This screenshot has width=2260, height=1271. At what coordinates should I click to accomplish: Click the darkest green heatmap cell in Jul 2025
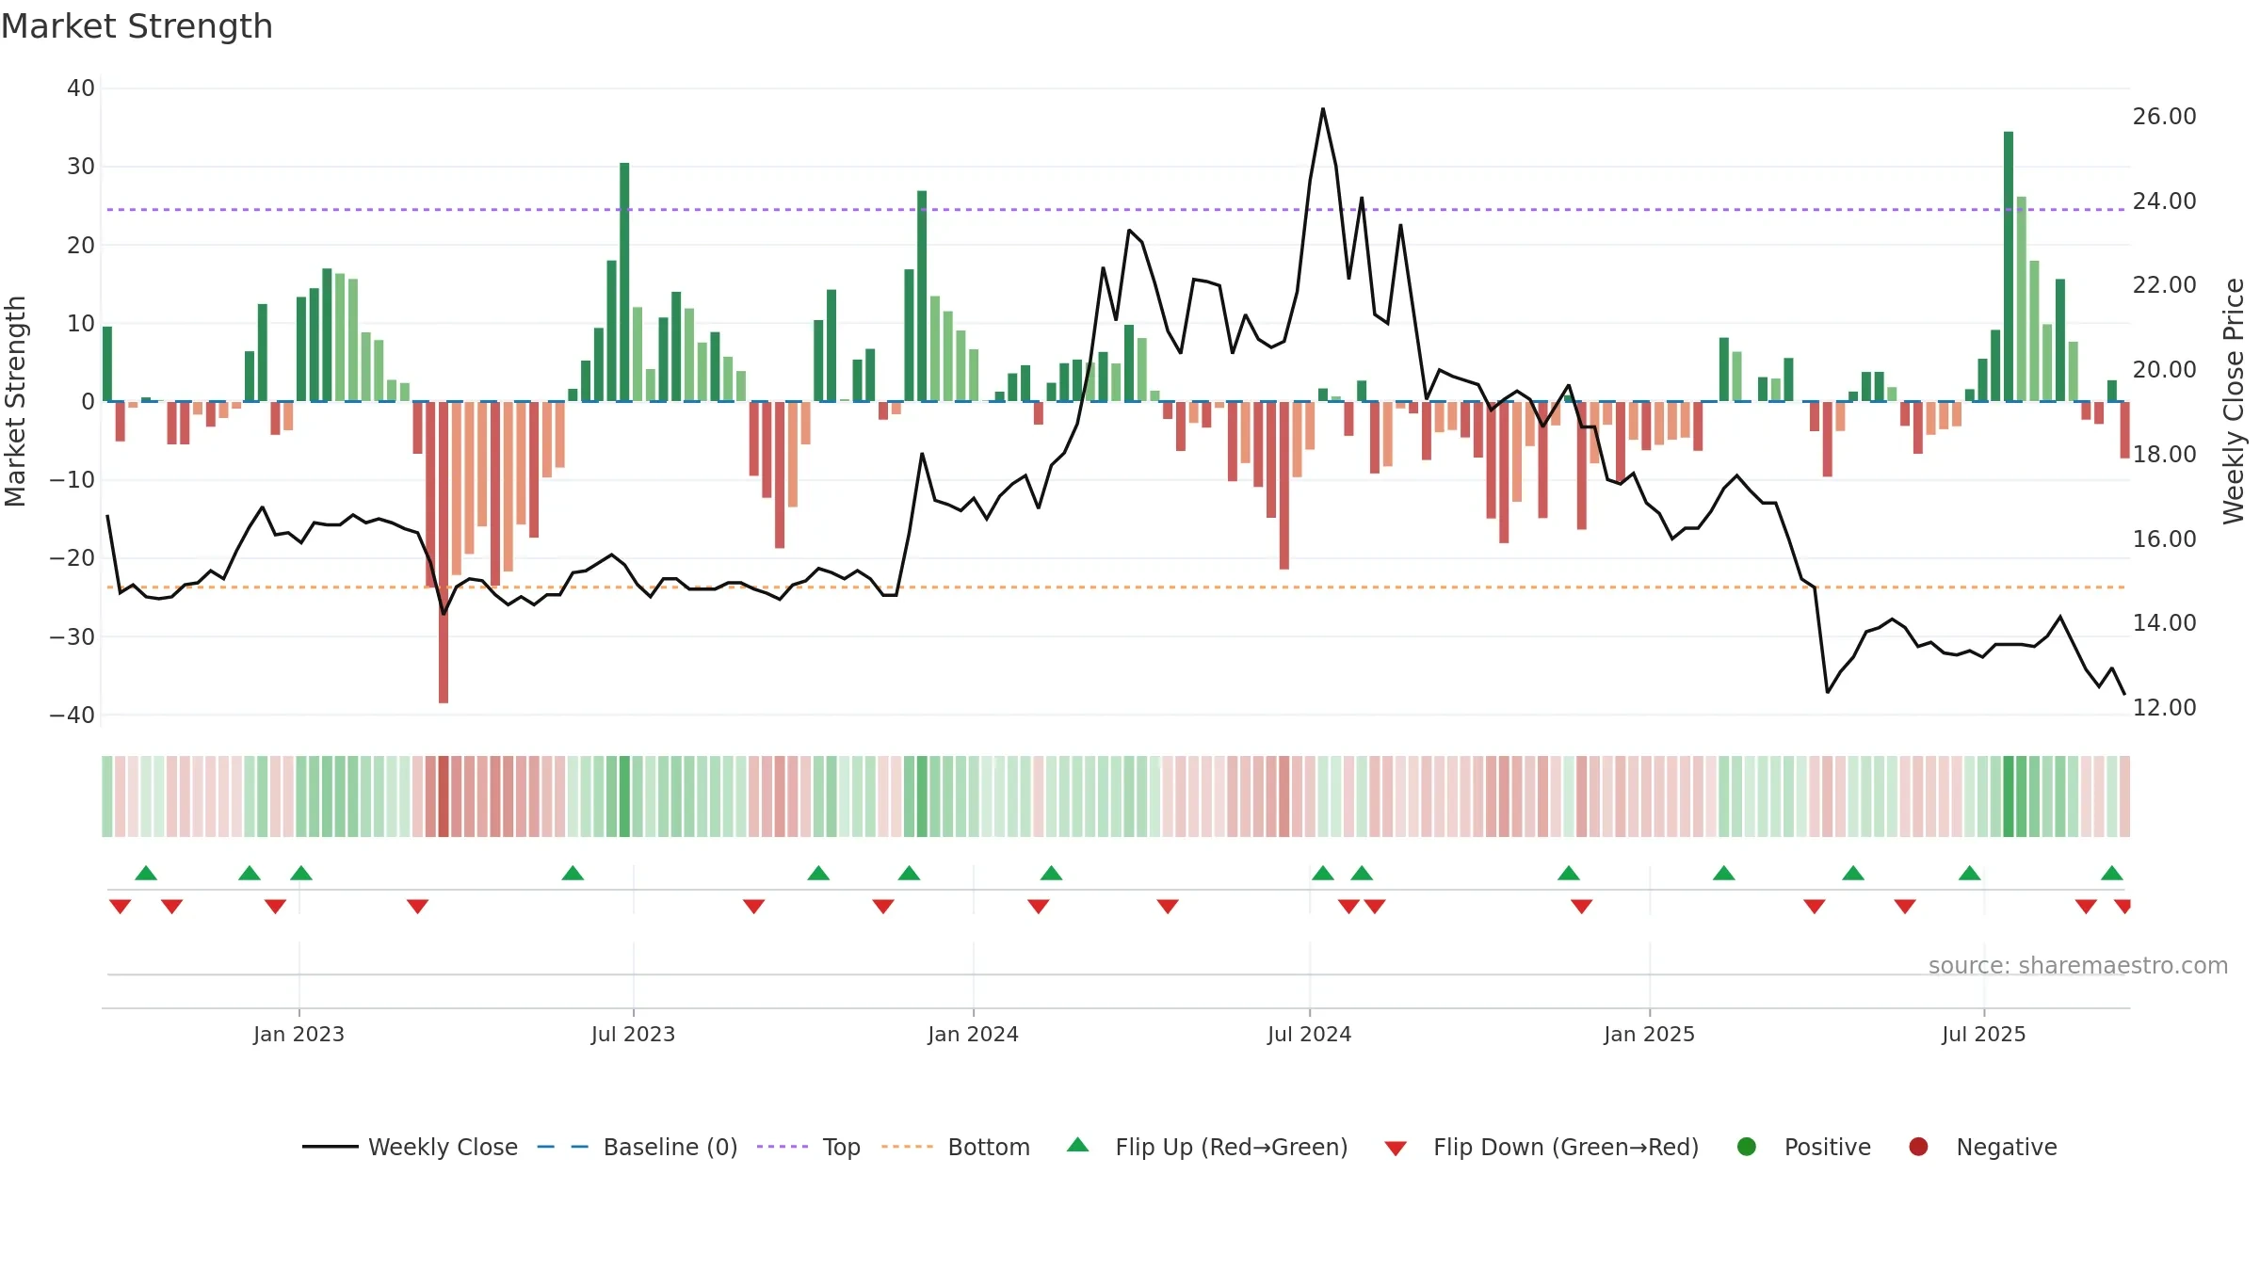point(2009,796)
